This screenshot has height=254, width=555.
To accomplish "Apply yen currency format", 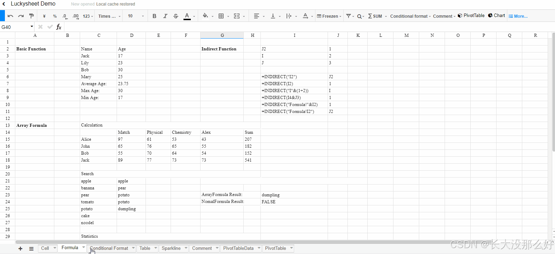I will (44, 16).
